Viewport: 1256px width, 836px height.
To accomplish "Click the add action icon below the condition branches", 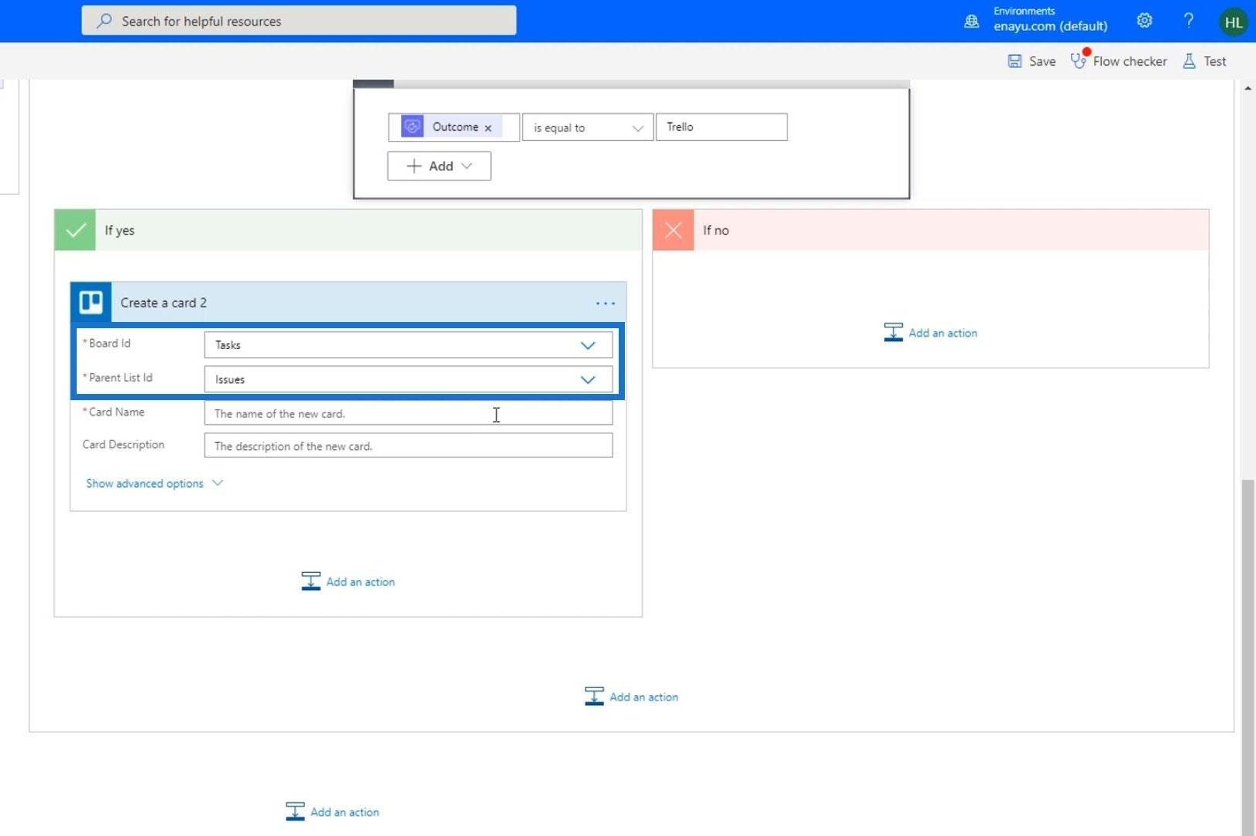I will [594, 696].
